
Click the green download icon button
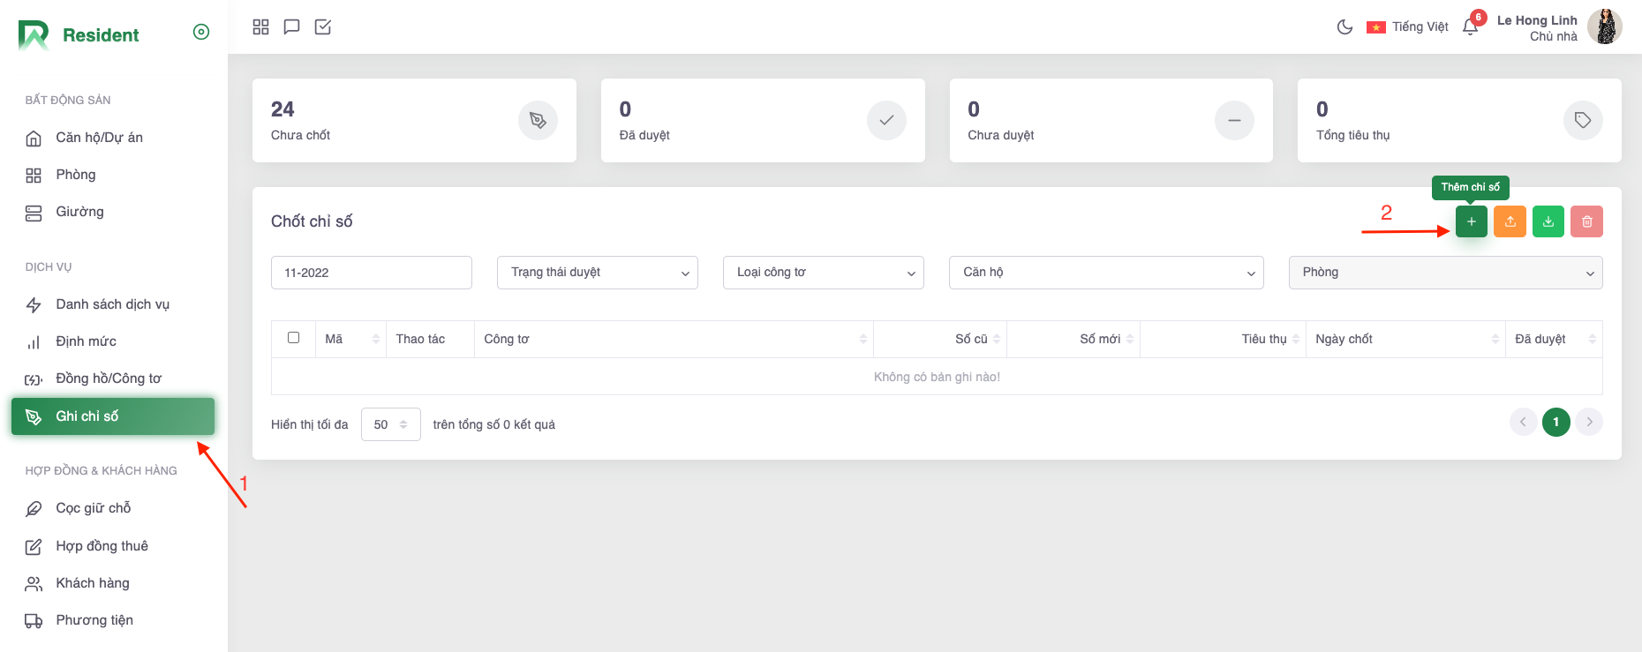pos(1548,221)
